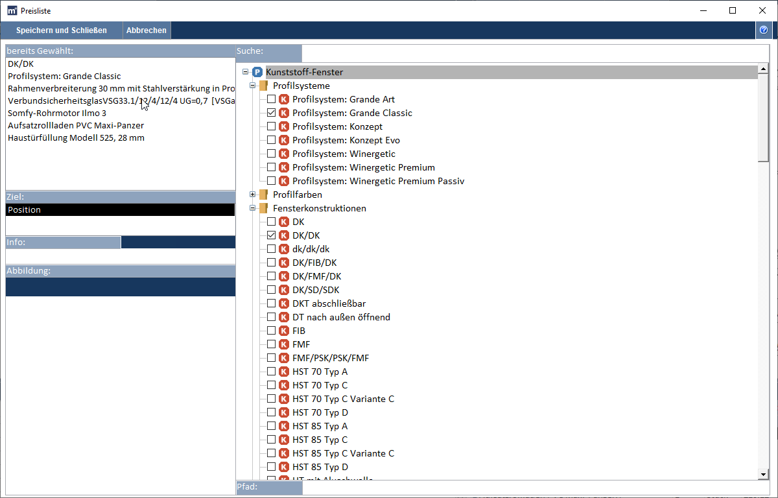The height and width of the screenshot is (498, 778).
Task: Click the K icon beside HST 70 Typ A
Action: (x=284, y=372)
